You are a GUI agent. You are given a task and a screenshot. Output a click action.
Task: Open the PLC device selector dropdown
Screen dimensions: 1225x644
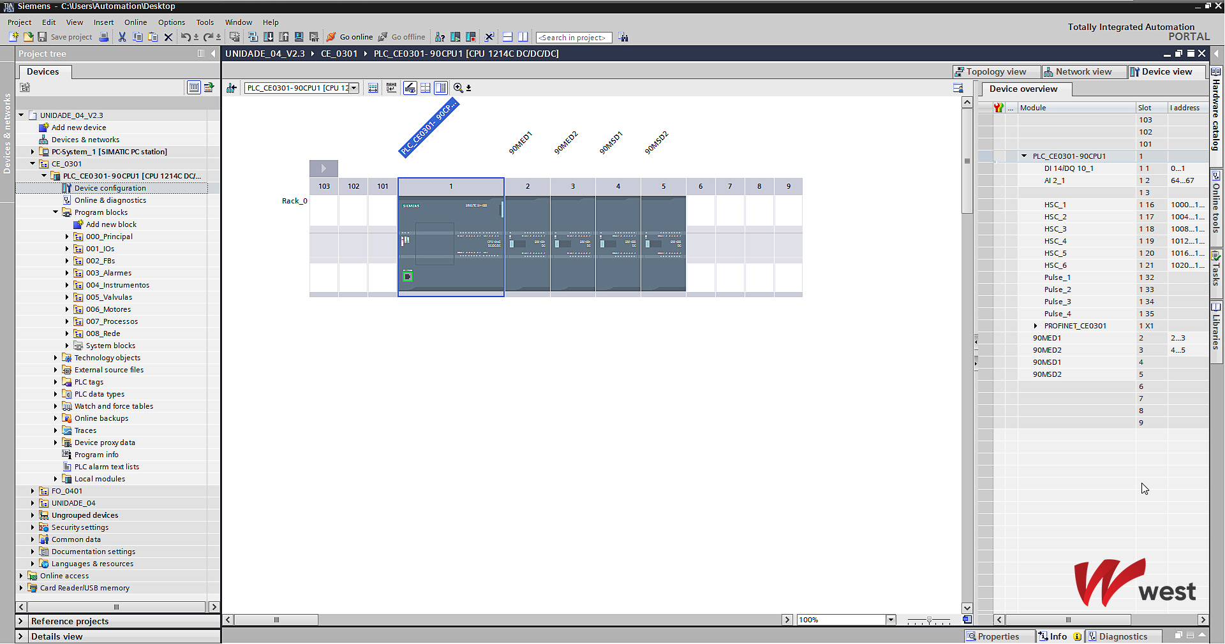coord(354,88)
